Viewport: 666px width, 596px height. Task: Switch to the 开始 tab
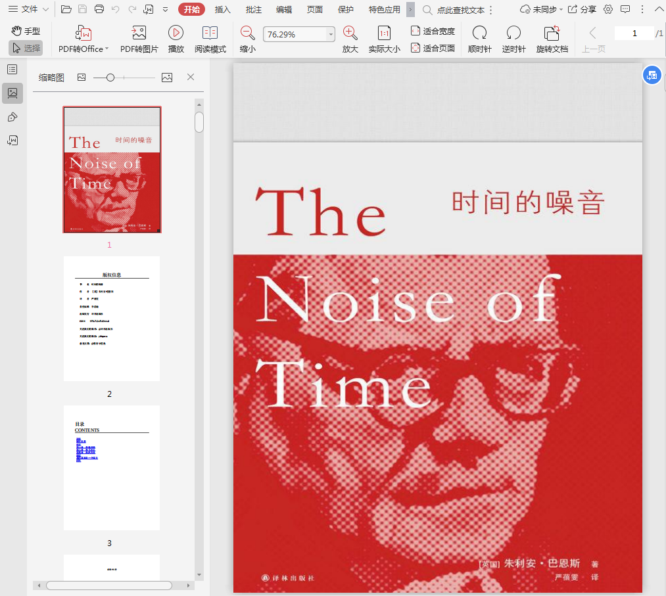click(191, 9)
